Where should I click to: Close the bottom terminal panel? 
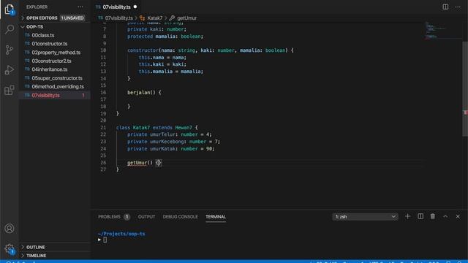(458, 216)
